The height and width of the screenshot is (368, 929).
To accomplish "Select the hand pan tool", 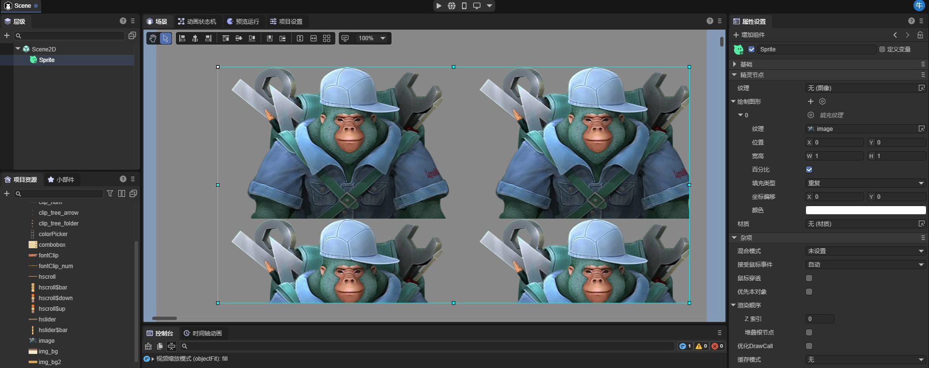I will [153, 38].
